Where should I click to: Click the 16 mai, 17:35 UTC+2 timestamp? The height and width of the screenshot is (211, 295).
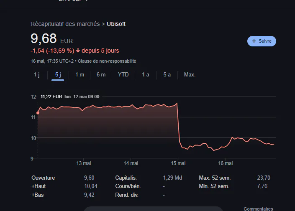click(52, 61)
